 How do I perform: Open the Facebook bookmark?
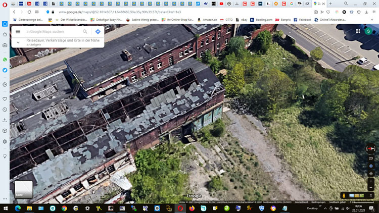pyautogui.click(x=302, y=20)
